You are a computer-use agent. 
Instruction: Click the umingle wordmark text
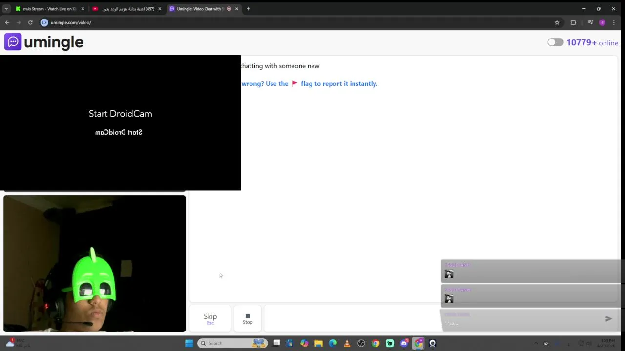[x=54, y=42]
